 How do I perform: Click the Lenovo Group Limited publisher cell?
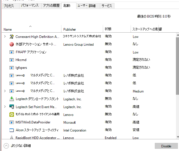click(x=78, y=45)
